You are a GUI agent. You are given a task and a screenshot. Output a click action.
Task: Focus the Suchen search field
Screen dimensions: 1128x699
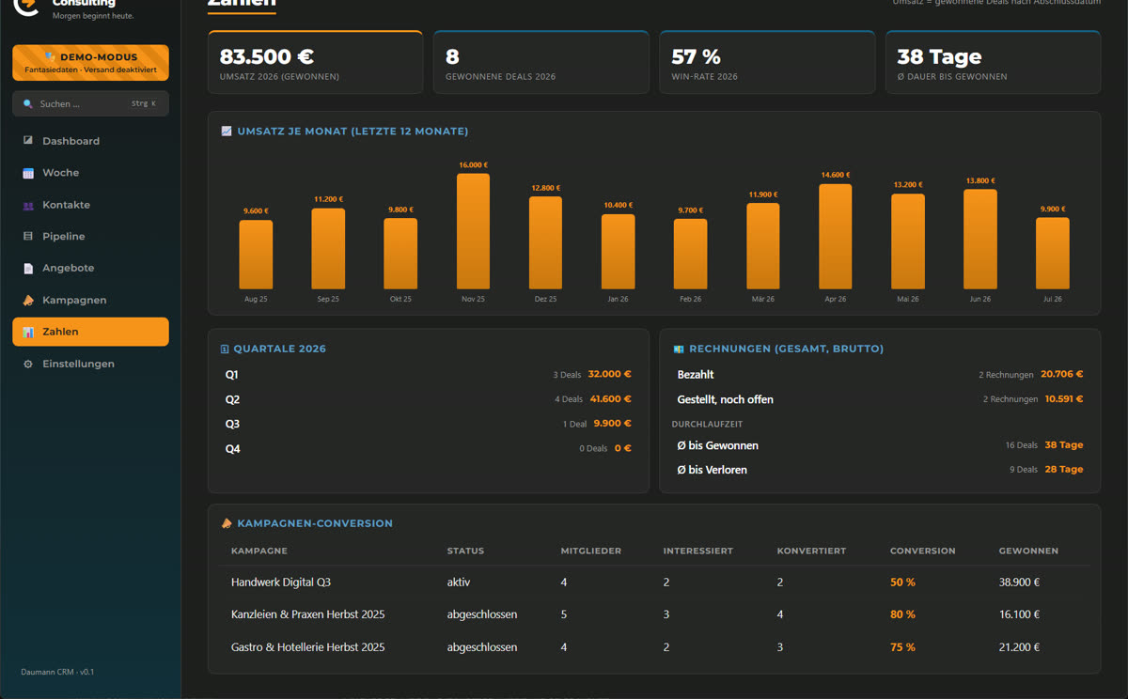click(x=90, y=104)
